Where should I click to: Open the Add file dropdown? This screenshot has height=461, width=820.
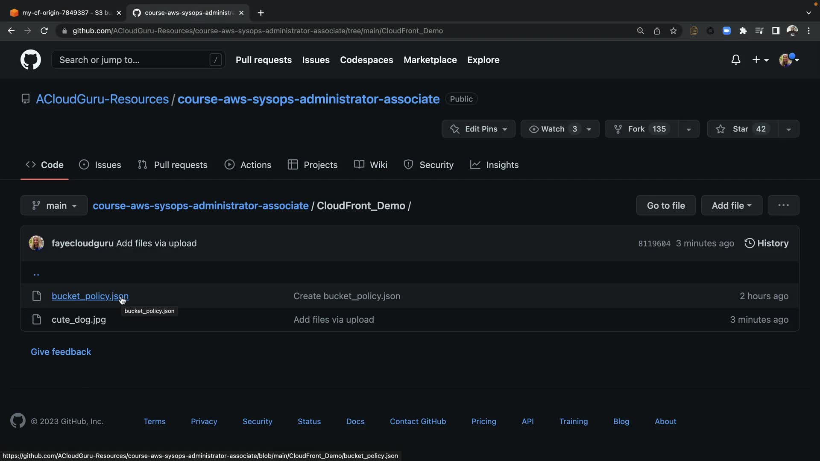(731, 205)
